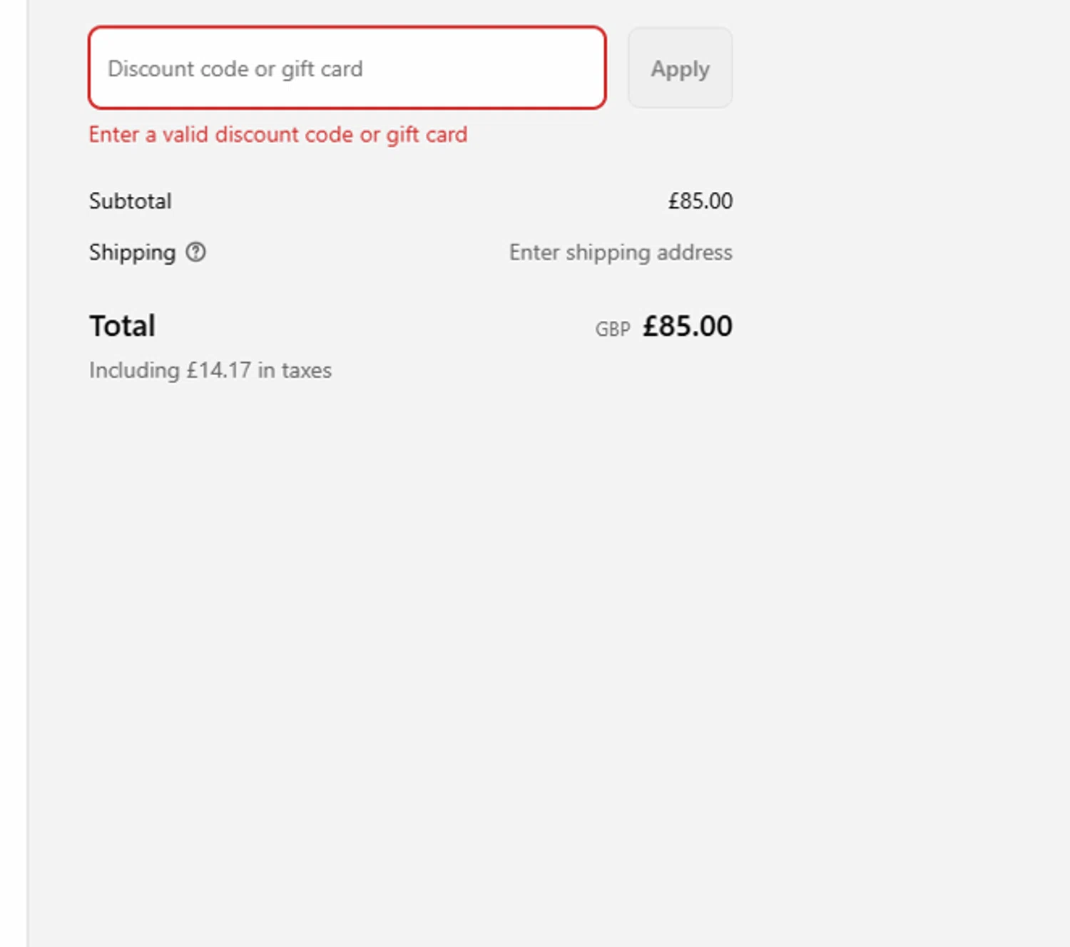1070x947 pixels.
Task: Click the word 'Enter' in the red error
Action: click(113, 135)
